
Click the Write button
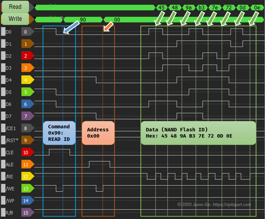coord(15,19)
